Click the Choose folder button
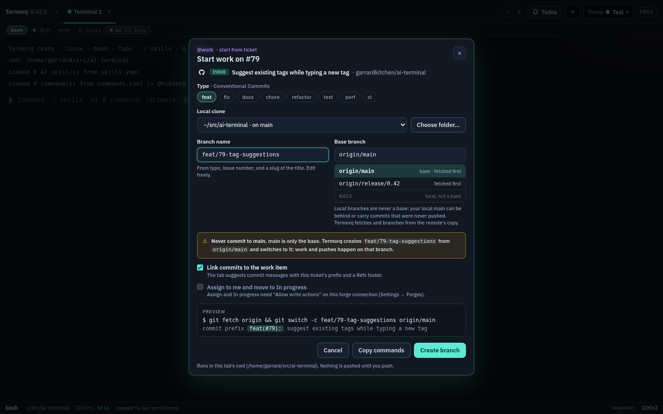The width and height of the screenshot is (663, 414). pos(438,125)
